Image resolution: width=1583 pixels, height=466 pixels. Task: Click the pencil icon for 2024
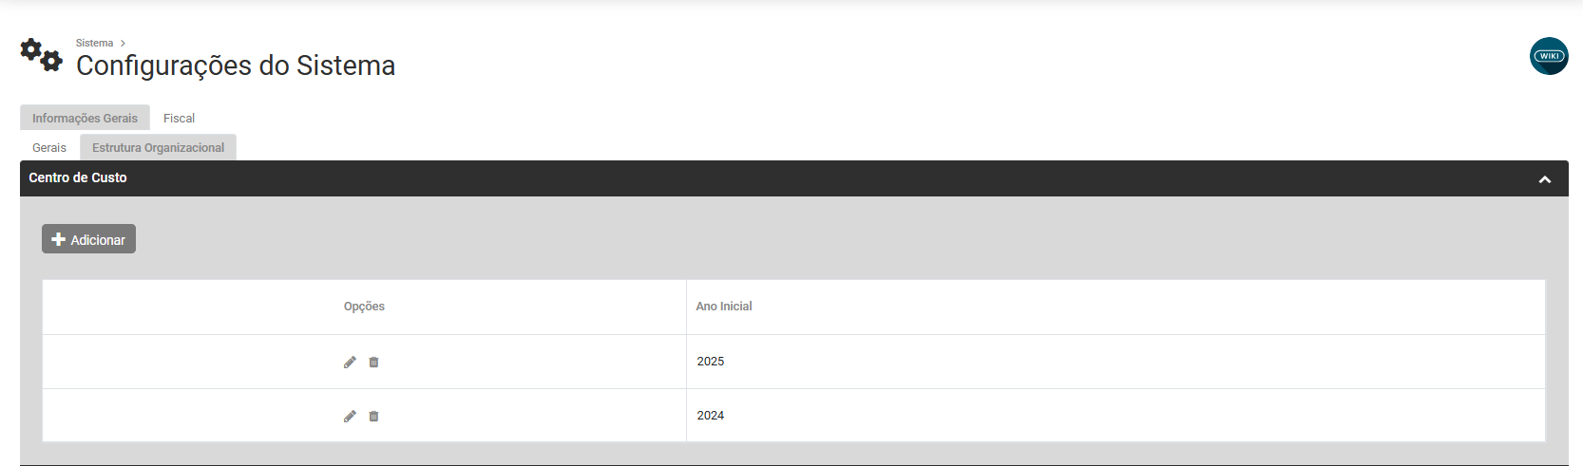(x=350, y=416)
